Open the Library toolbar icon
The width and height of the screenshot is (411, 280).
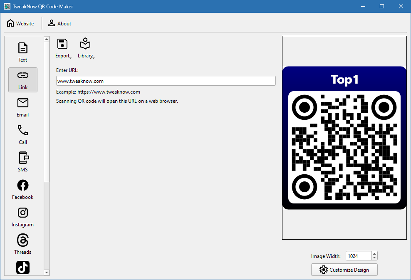[85, 44]
